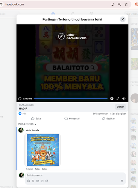The image size is (138, 188).
Task: Open video settings gear icon
Action: [x=112, y=99]
